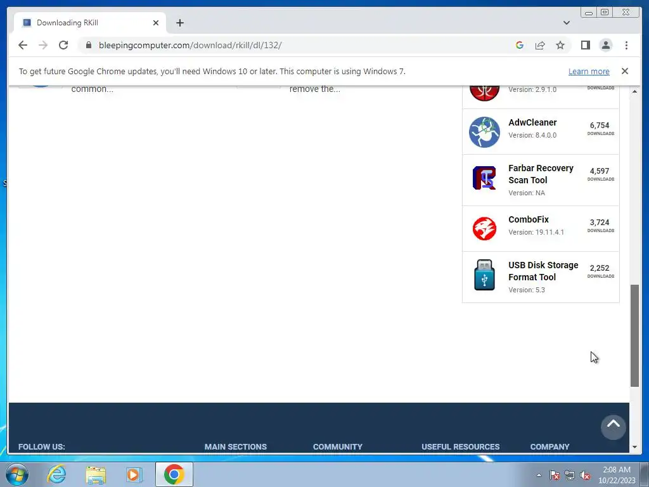Reload the current page

[63, 45]
